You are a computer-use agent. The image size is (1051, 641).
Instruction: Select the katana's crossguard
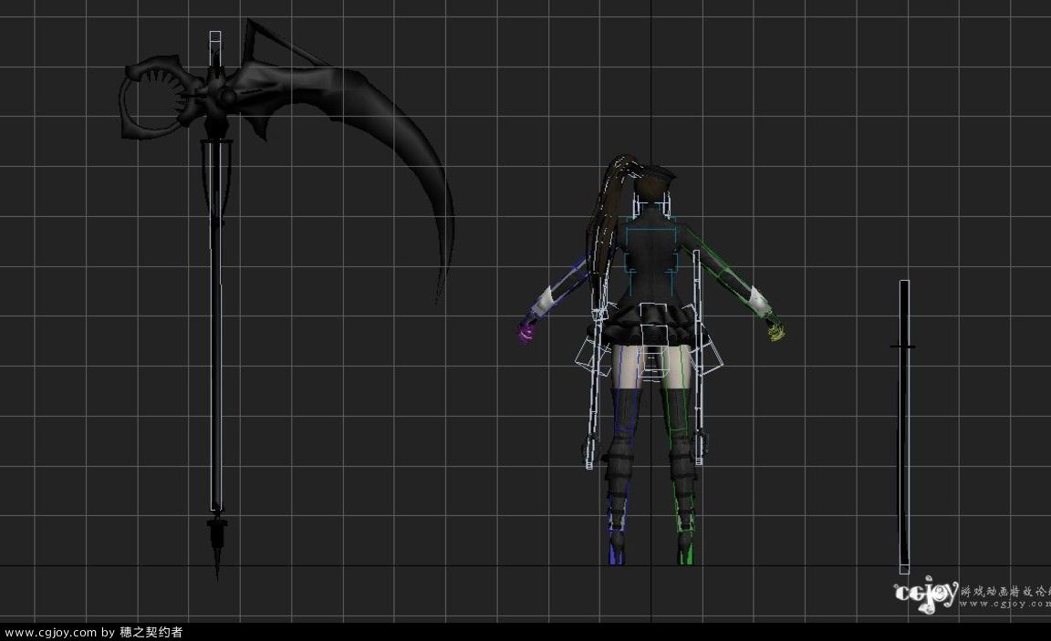coord(903,346)
